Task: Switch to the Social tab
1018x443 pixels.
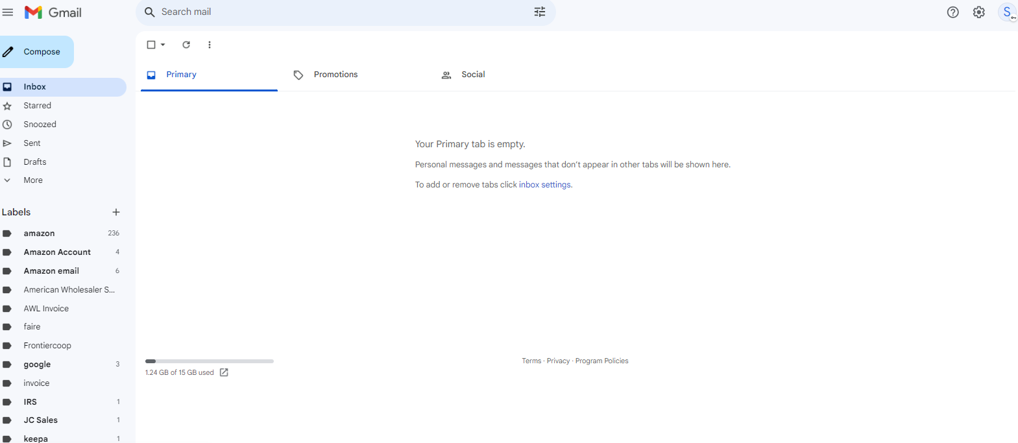Action: click(505, 75)
